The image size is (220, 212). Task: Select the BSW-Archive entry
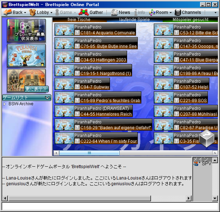point(21,104)
